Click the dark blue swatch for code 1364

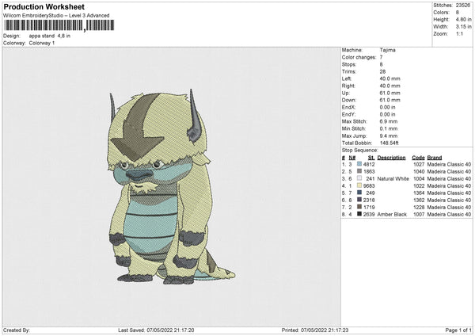coord(359,193)
